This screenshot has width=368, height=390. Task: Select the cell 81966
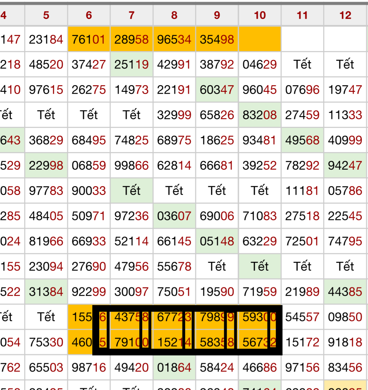pos(46,241)
